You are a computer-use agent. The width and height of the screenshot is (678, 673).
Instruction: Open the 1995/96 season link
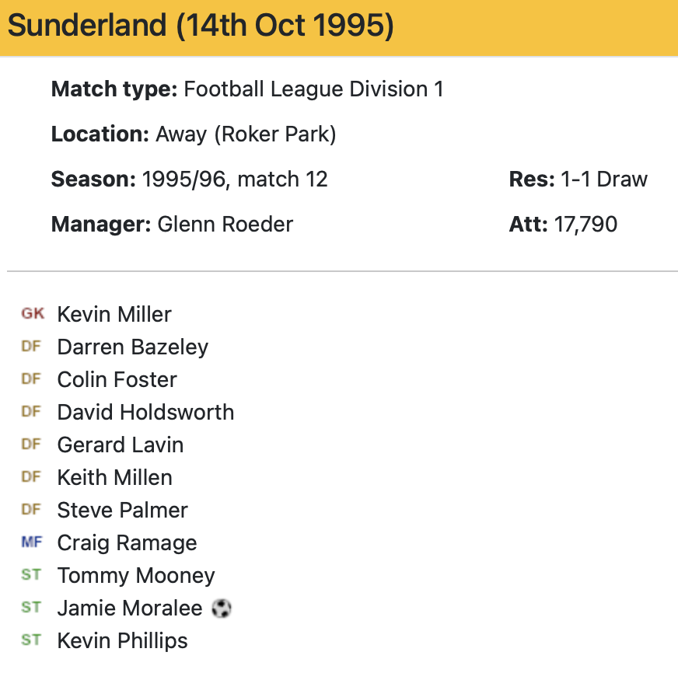pos(186,180)
